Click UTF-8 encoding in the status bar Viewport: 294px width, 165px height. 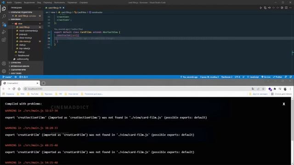click(x=237, y=77)
